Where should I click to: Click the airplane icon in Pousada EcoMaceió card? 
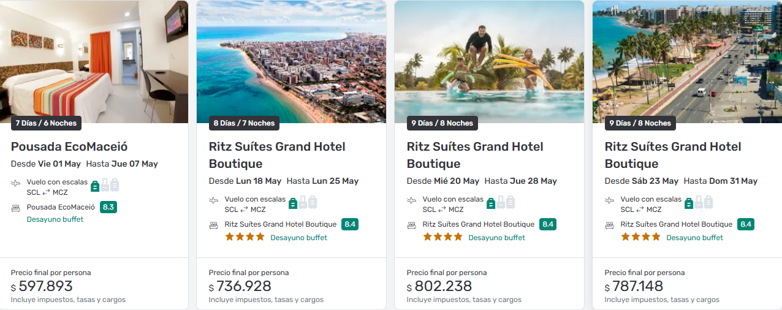click(x=16, y=183)
